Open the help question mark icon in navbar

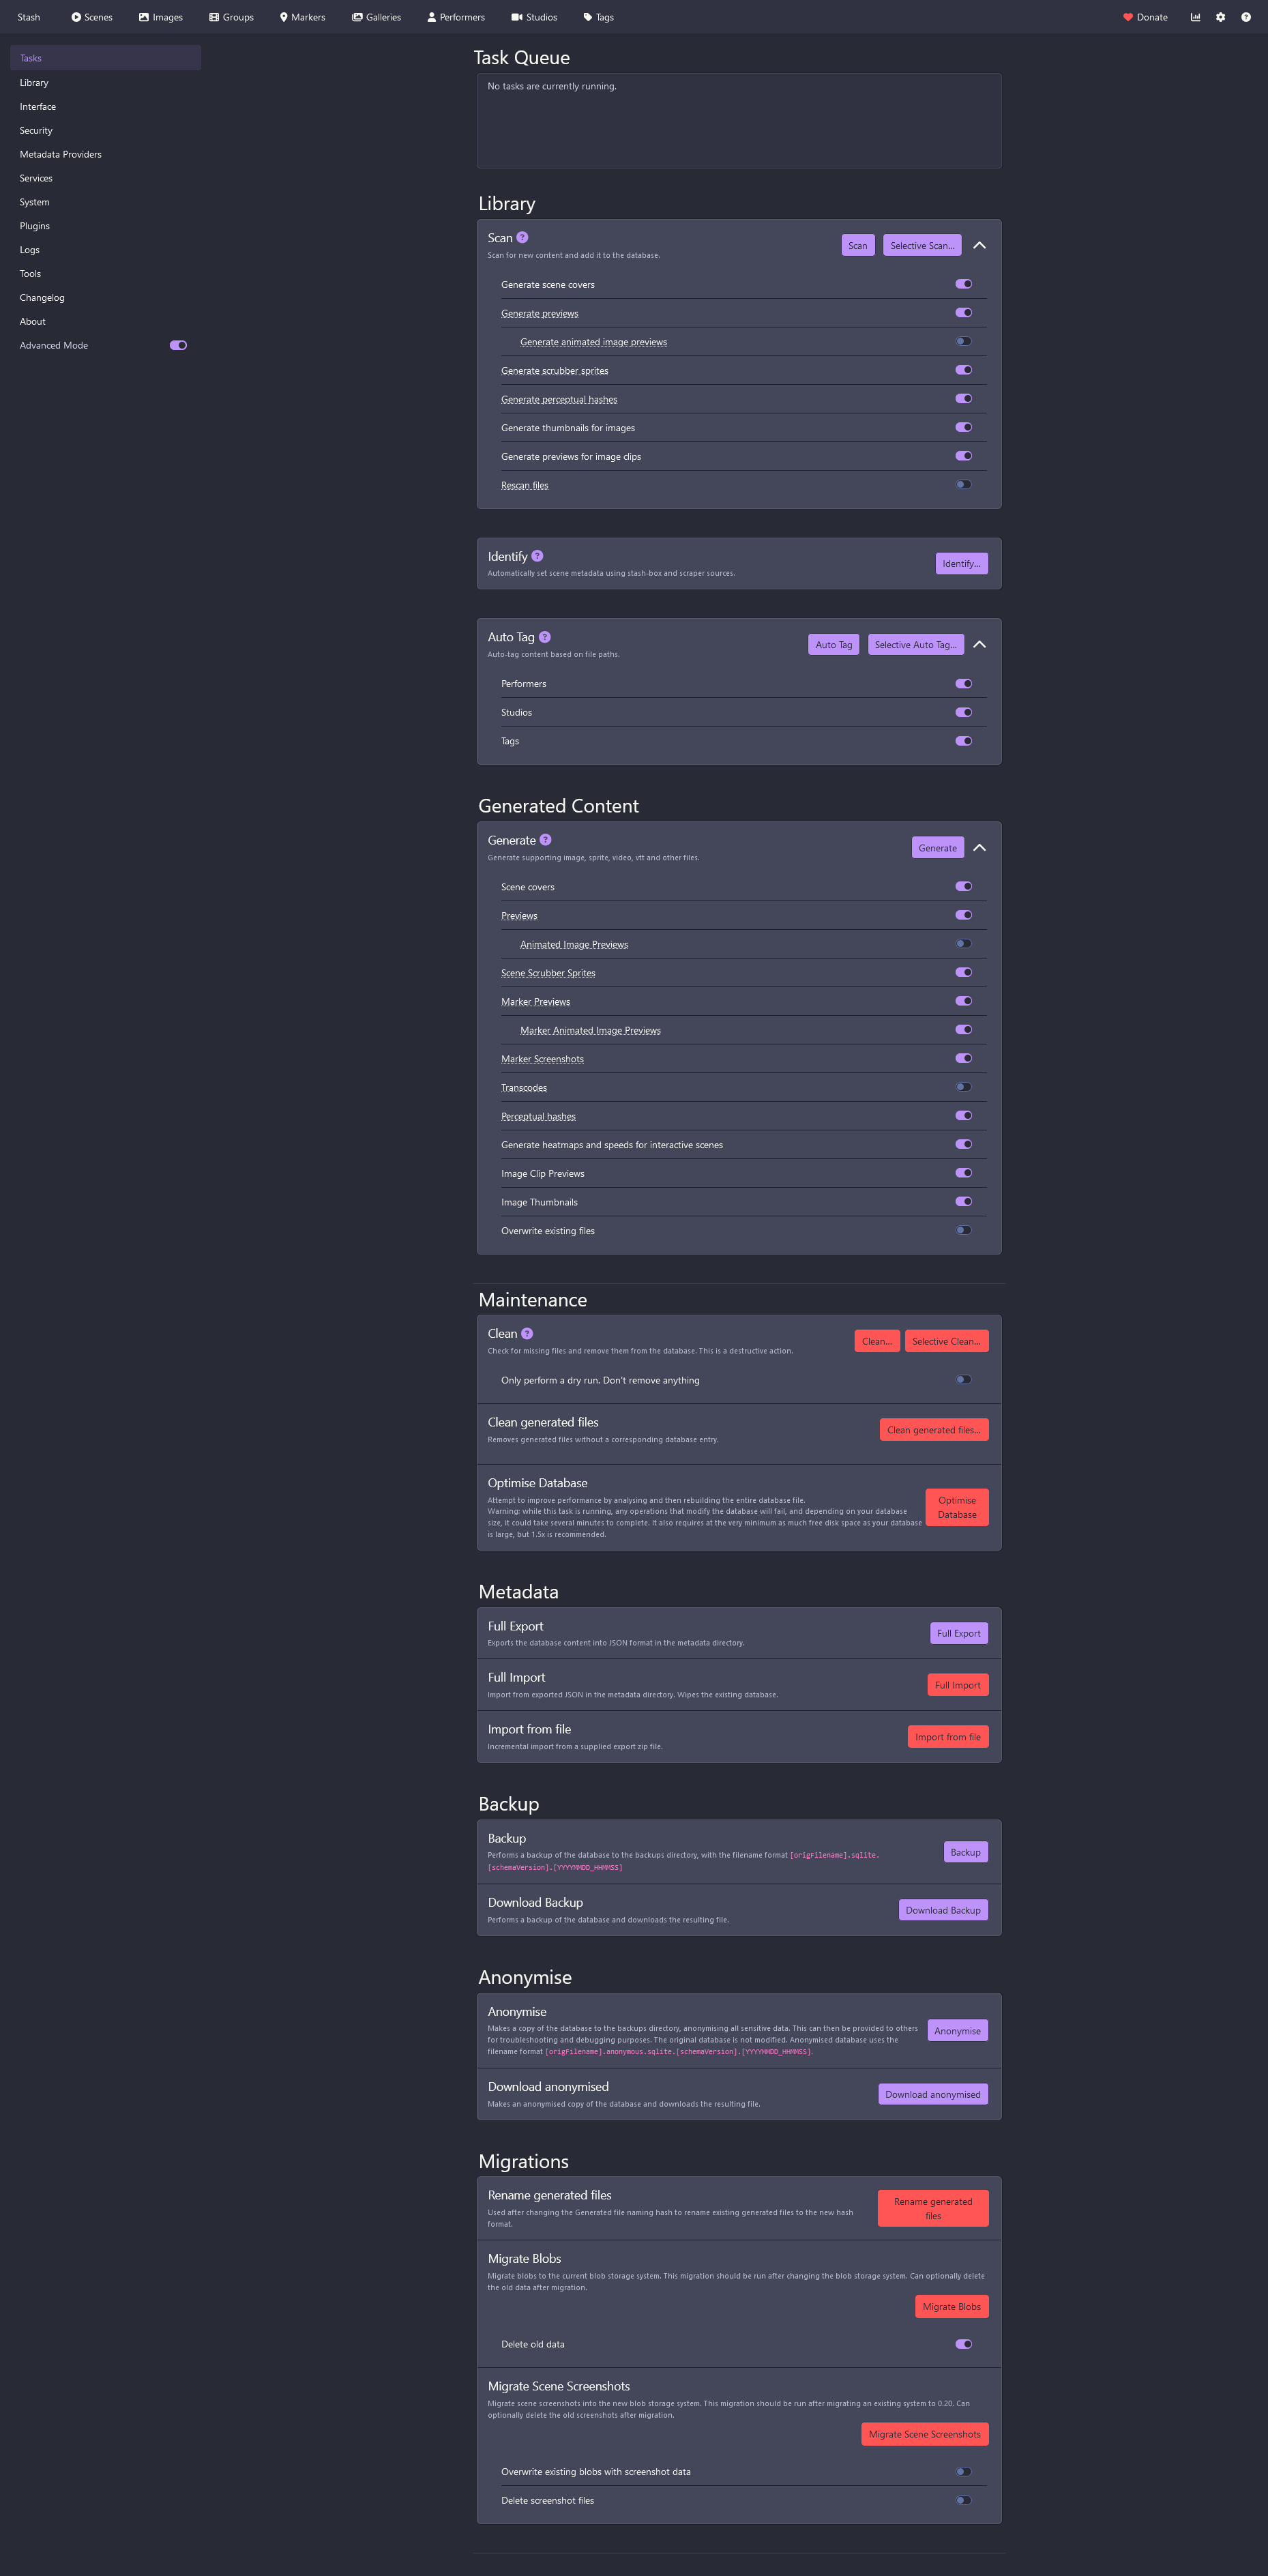(1245, 17)
